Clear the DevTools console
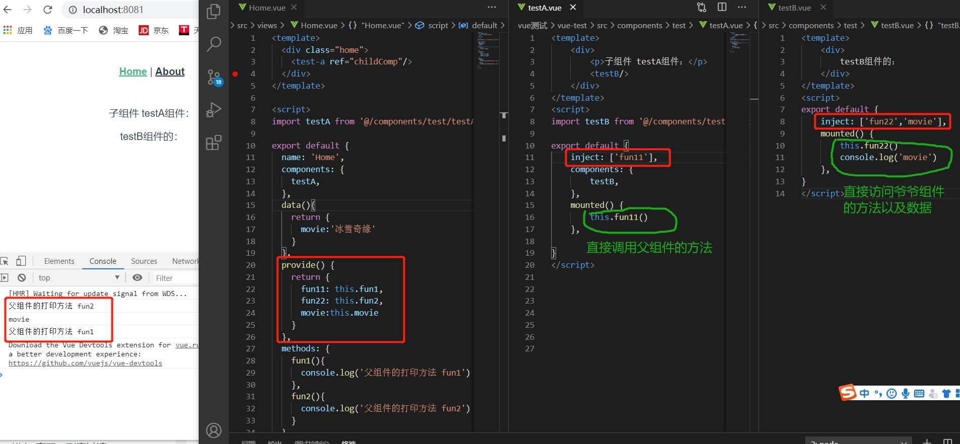 pyautogui.click(x=22, y=277)
